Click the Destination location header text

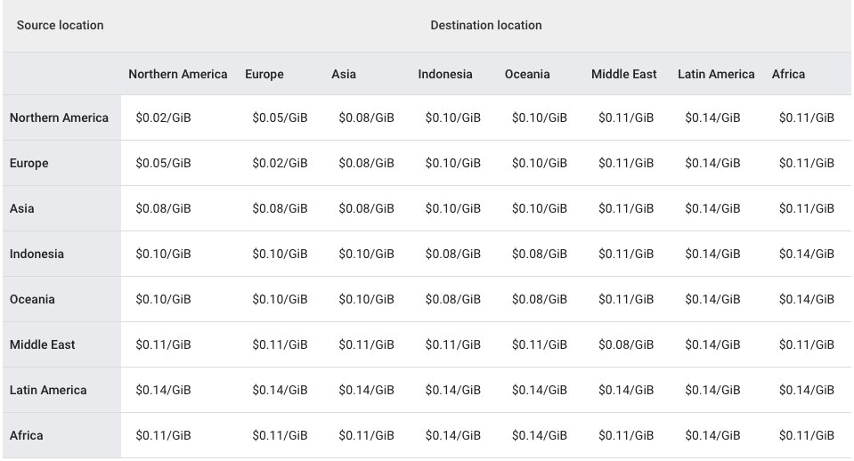click(x=486, y=25)
